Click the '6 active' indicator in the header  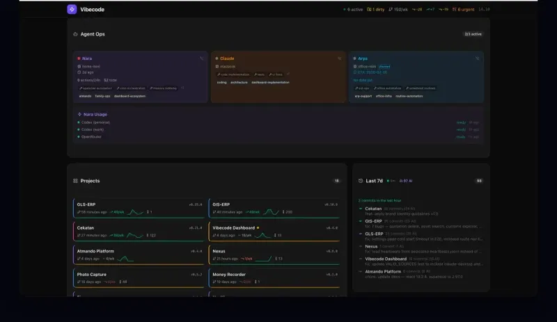coord(353,10)
